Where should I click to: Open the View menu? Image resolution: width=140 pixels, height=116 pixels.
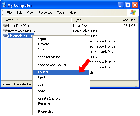tap(30, 13)
